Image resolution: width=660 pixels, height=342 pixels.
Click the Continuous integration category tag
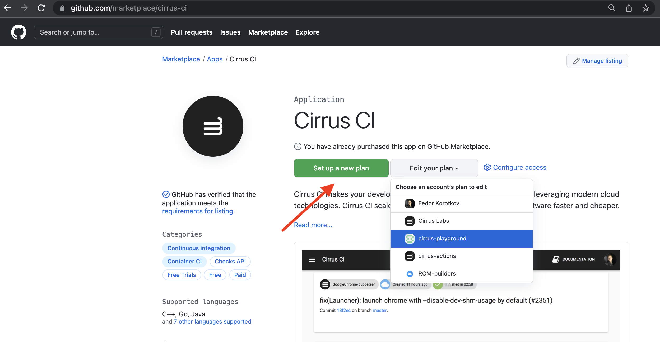[x=199, y=248]
